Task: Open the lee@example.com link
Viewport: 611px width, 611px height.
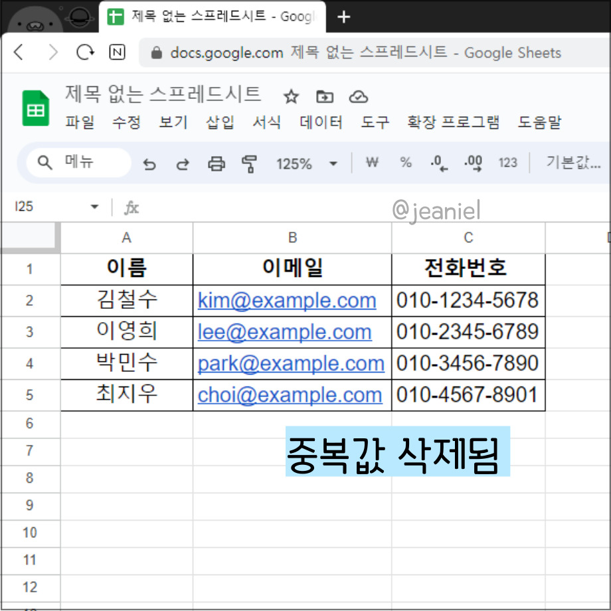Action: (284, 332)
